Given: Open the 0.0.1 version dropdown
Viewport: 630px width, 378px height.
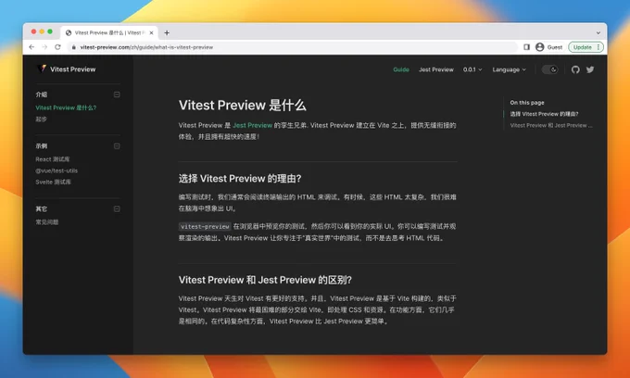Looking at the screenshot, I should click(472, 69).
